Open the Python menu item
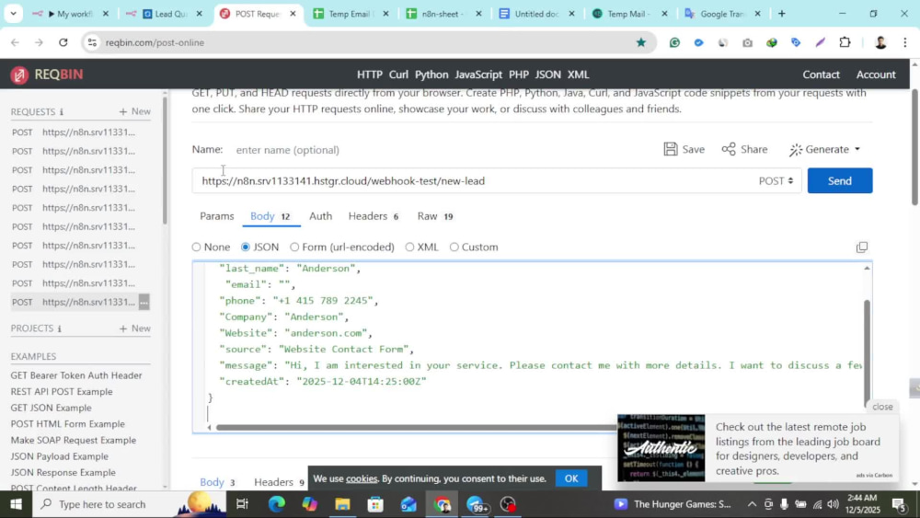Viewport: 920px width, 518px height. [431, 75]
